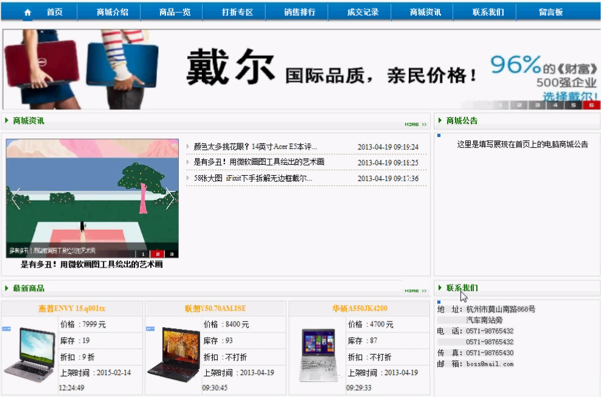Open product 华硕A550JK4200
Image resolution: width=601 pixels, height=397 pixels.
pos(360,308)
